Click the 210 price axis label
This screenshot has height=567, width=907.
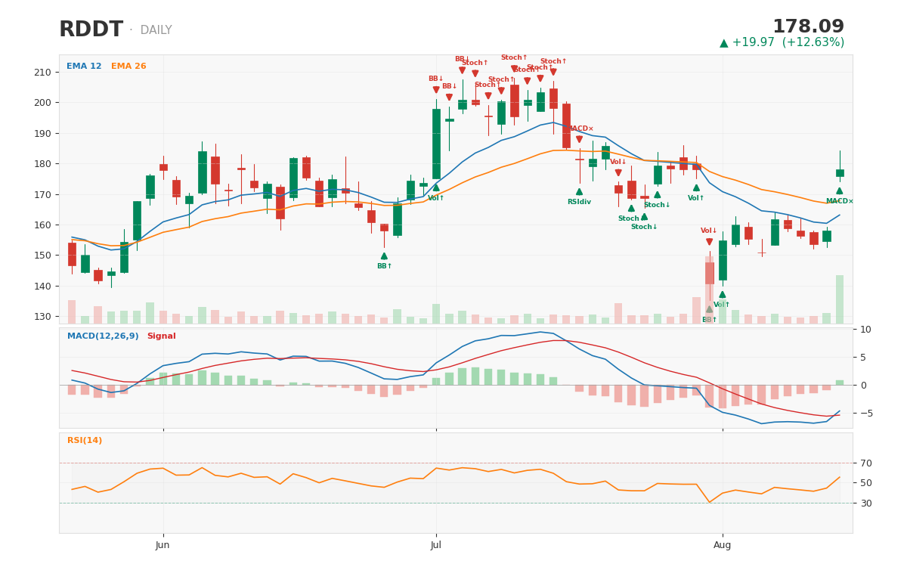click(x=44, y=73)
